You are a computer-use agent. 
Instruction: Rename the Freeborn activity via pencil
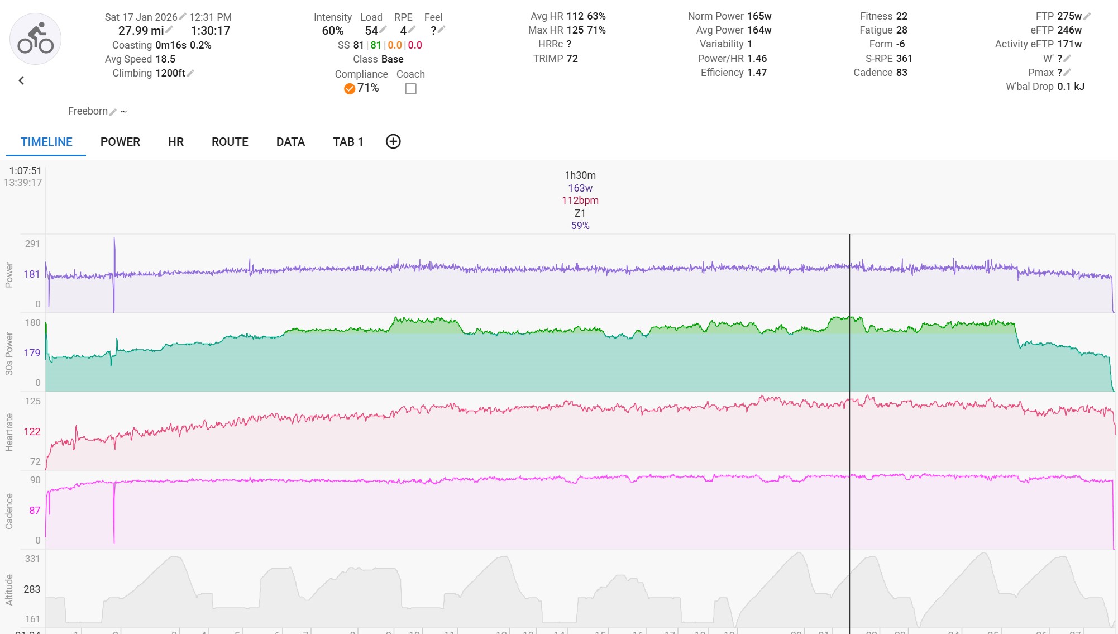click(113, 112)
